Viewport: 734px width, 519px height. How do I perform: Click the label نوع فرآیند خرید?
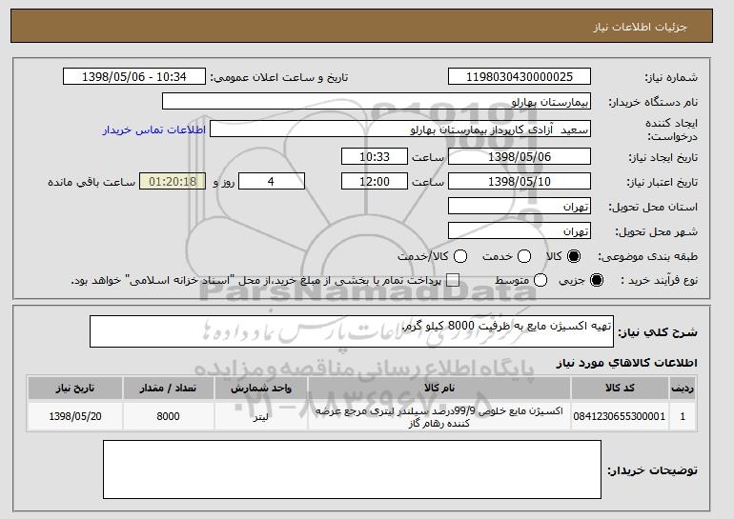click(659, 280)
